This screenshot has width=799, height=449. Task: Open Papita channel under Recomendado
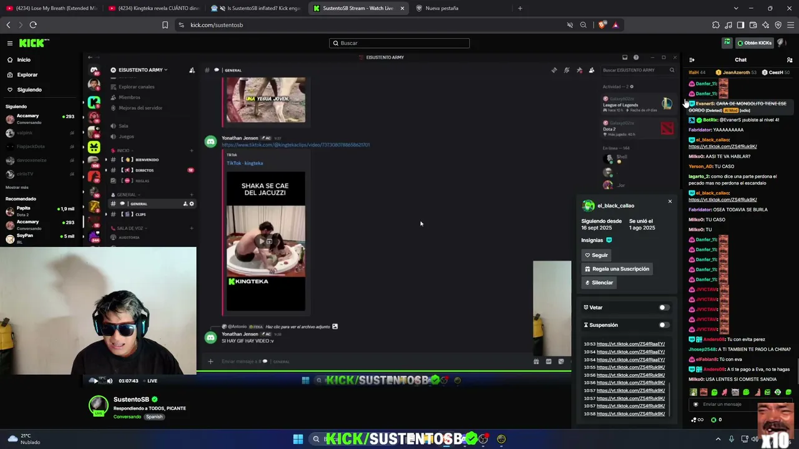[39, 211]
